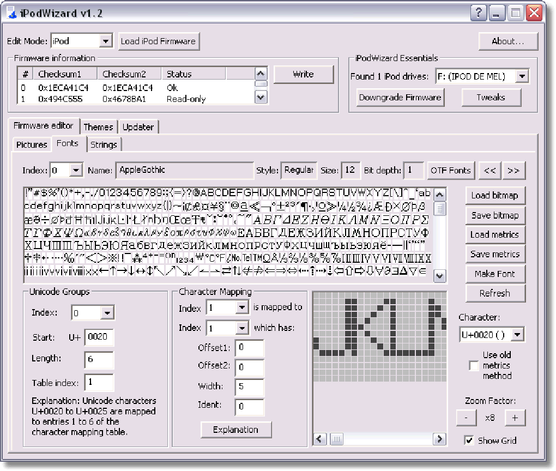Select the Read-only firmware row 0x494C555
556x471 pixels.
click(136, 99)
